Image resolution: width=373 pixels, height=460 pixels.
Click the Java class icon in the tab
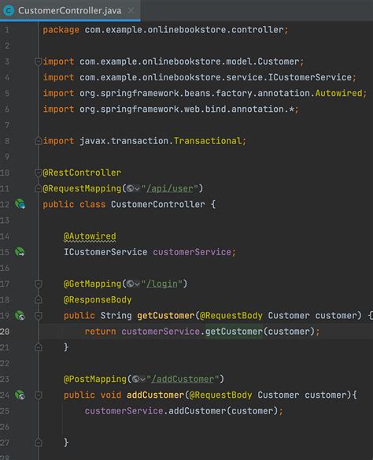[x=9, y=10]
